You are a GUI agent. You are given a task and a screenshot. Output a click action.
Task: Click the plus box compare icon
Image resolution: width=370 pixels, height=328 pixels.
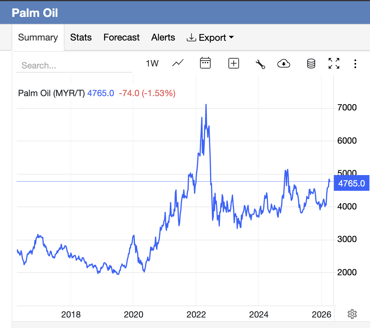point(234,63)
